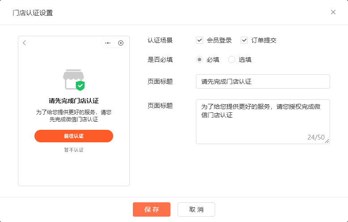Click the back arrow in phone preview
The width and height of the screenshot is (348, 222).
25,43
